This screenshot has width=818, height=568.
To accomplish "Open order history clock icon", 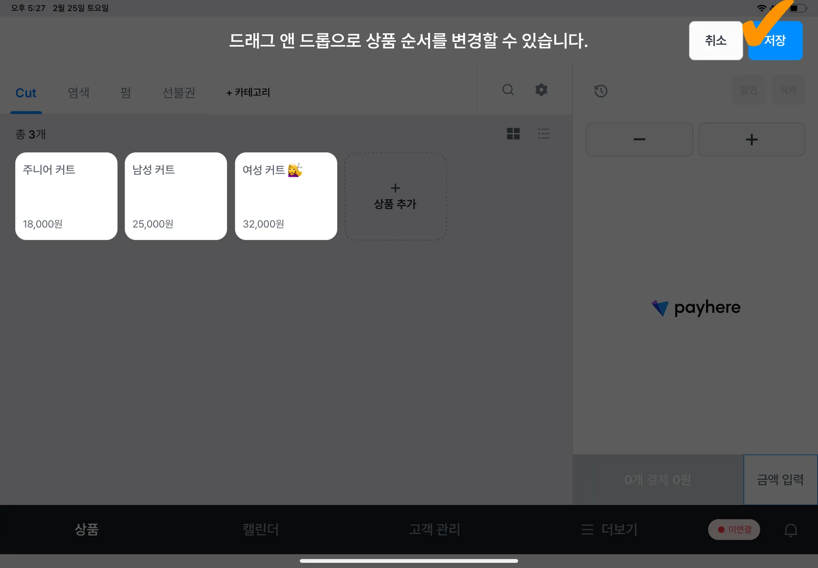I will point(600,91).
